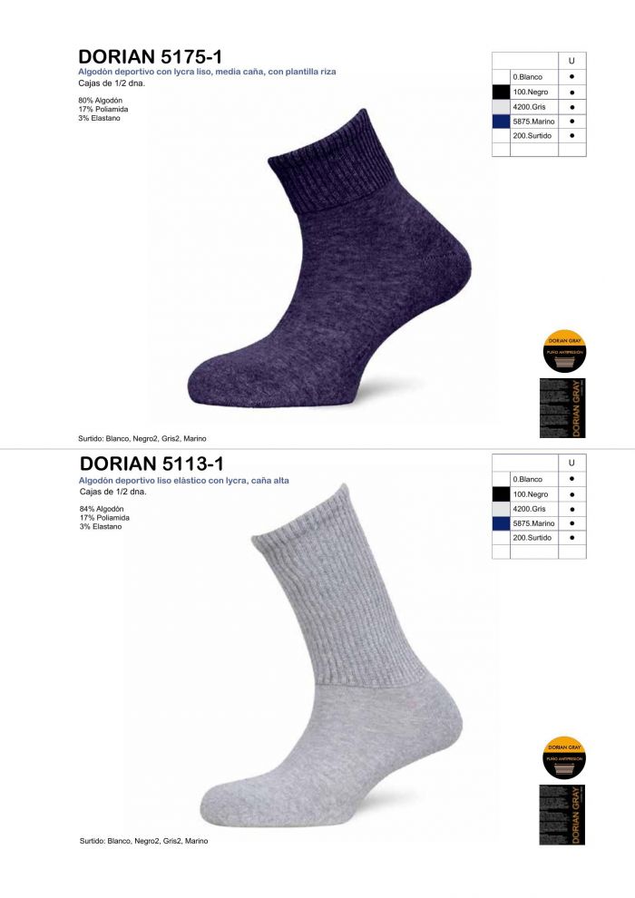This screenshot has width=635, height=898.
Task: Click the grey Gris swatch in the 5113-1 table
Action: [501, 509]
